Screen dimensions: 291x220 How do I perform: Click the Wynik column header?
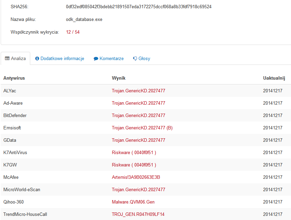tap(119, 78)
